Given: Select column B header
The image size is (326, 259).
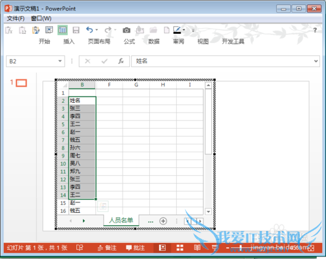Looking at the screenshot, I should [82, 85].
